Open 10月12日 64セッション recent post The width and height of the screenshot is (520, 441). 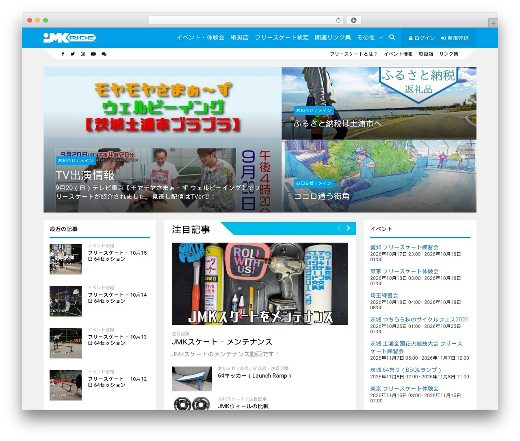click(x=117, y=382)
